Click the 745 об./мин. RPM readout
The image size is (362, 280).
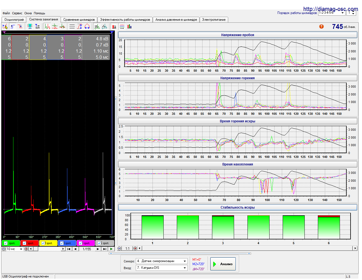[344, 27]
